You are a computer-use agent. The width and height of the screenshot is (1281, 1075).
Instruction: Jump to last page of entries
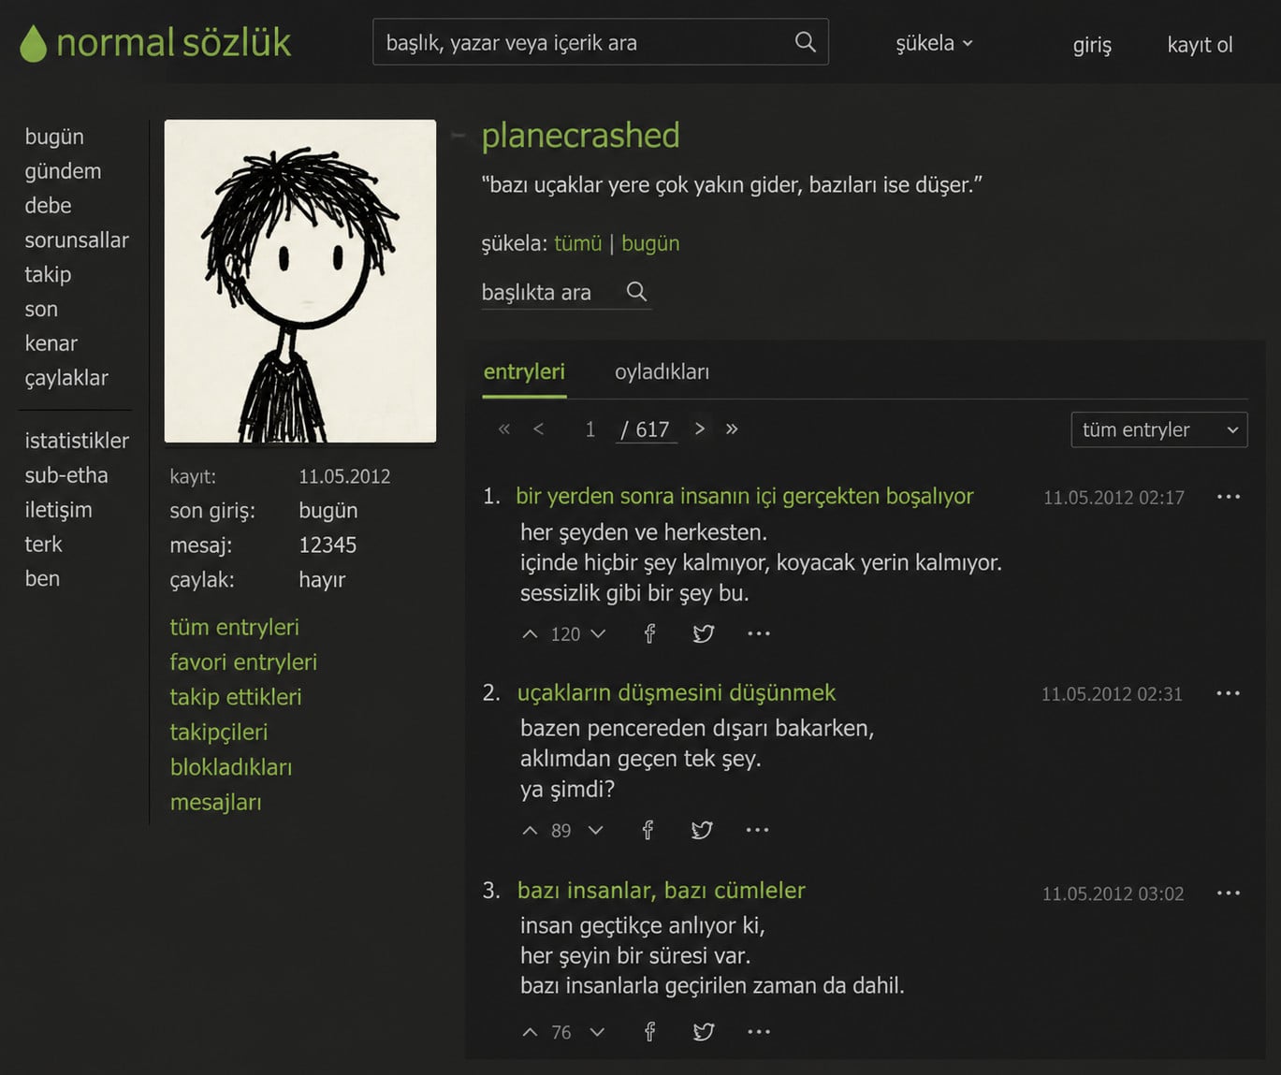click(732, 429)
